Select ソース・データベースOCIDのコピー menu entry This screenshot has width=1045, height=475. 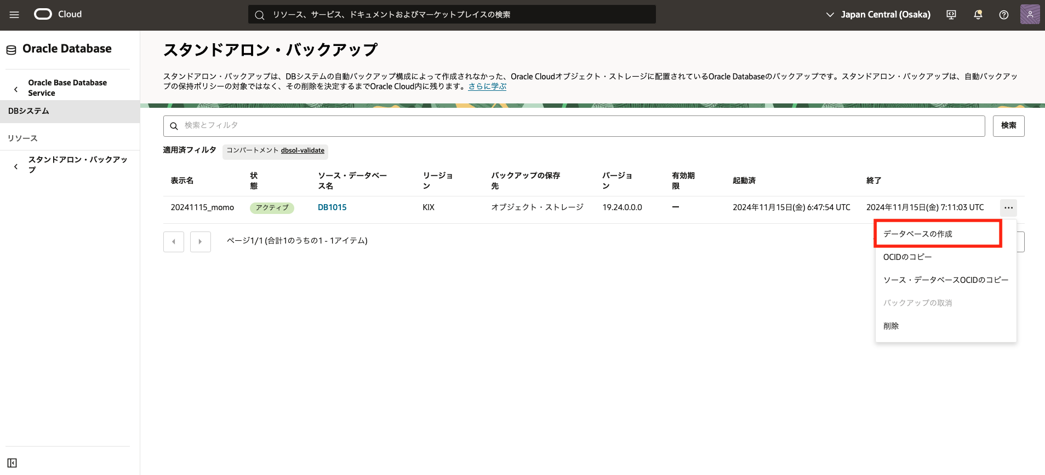945,280
